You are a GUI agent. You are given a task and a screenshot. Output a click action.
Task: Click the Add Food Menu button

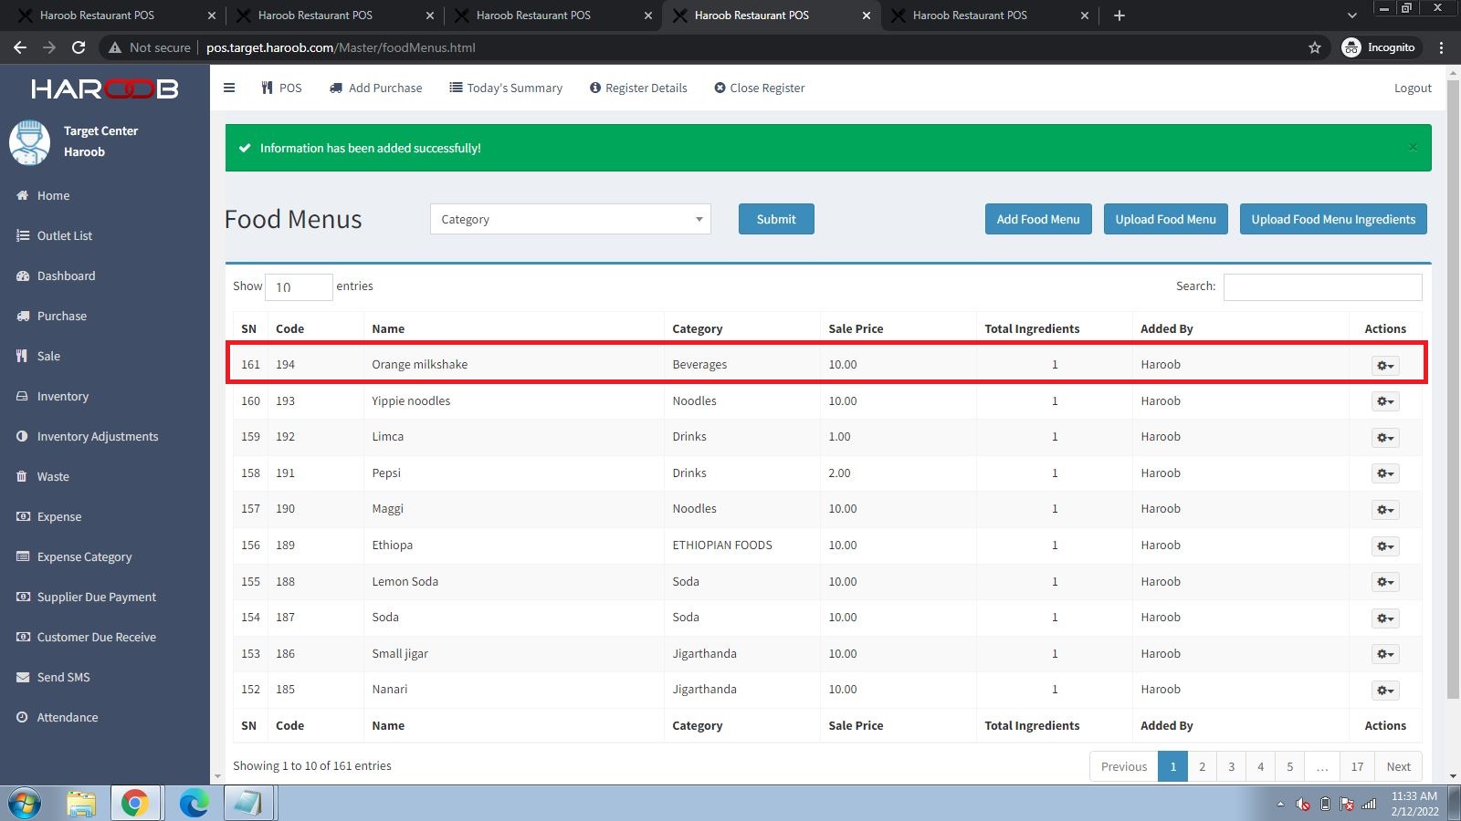[x=1038, y=219]
